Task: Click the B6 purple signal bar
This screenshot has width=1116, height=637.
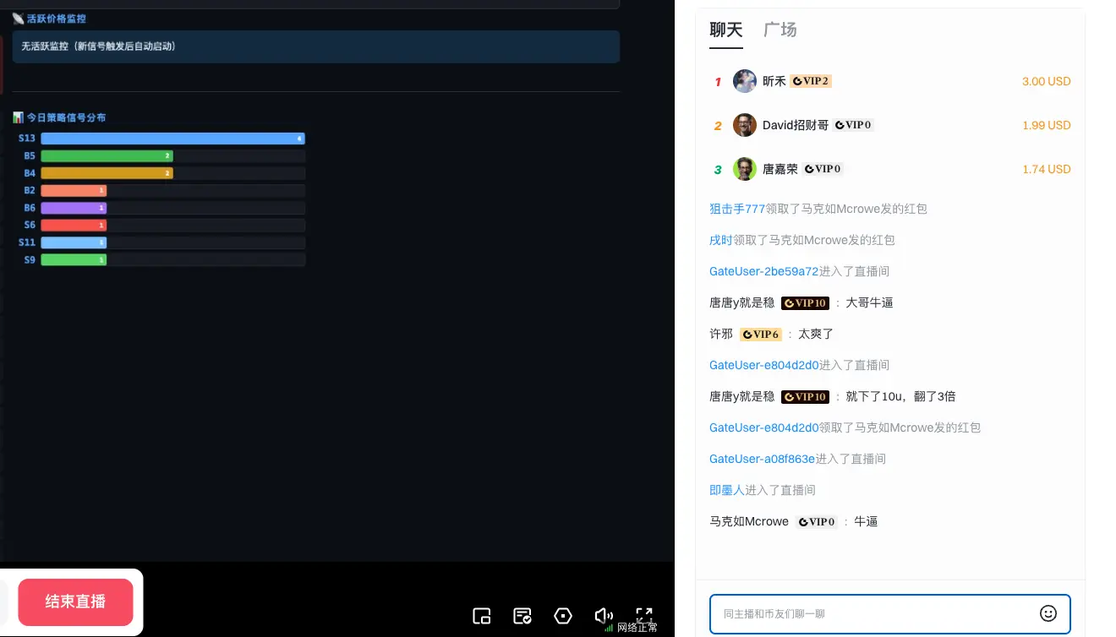Action: pos(74,208)
